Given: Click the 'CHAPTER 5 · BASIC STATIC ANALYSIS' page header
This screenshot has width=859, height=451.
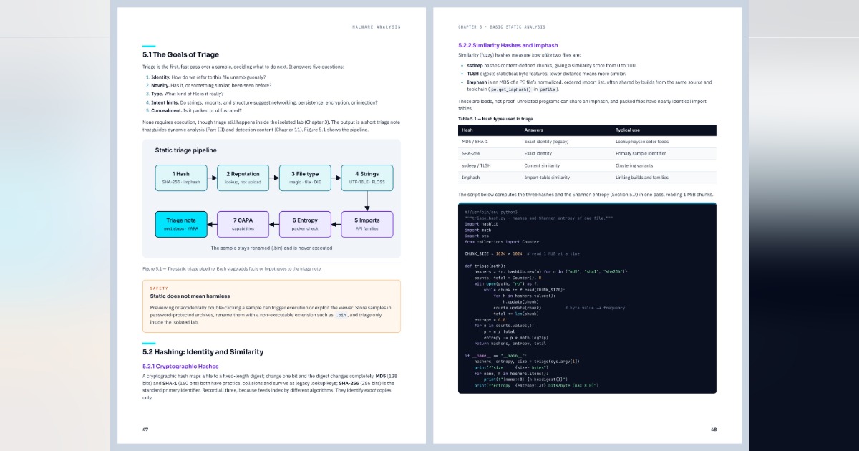Looking at the screenshot, I should (x=502, y=27).
